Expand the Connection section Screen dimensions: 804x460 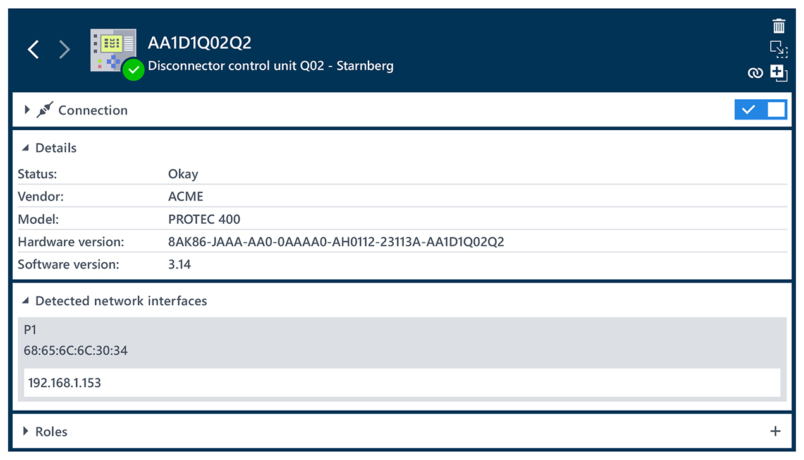[27, 110]
